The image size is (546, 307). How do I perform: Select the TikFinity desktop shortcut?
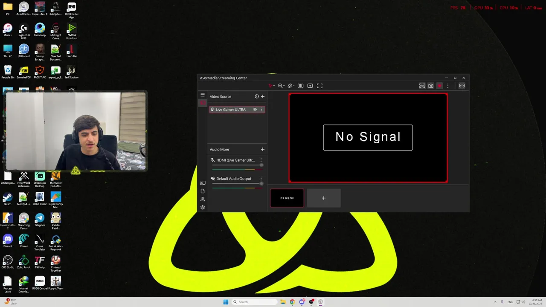40,262
